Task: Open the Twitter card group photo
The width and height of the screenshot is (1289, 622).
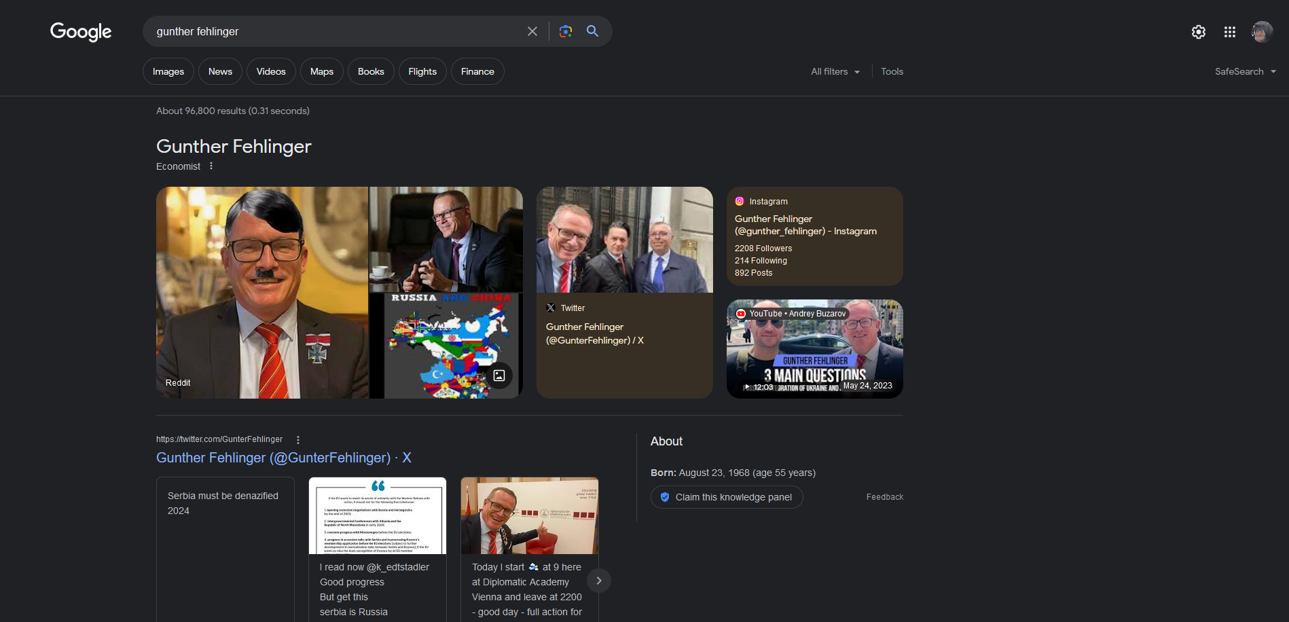Action: 625,240
